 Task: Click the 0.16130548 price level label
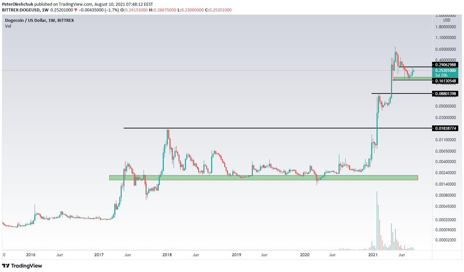[445, 81]
